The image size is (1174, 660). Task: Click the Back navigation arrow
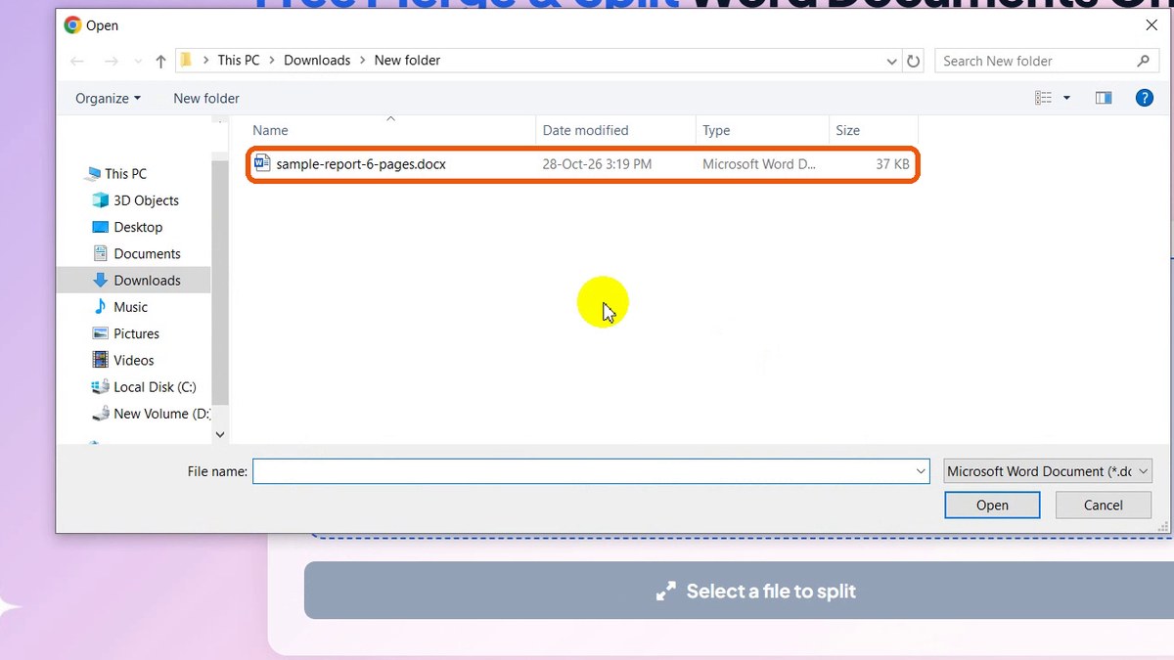[77, 61]
